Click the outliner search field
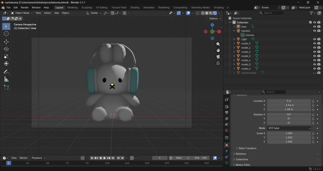 (x=271, y=13)
